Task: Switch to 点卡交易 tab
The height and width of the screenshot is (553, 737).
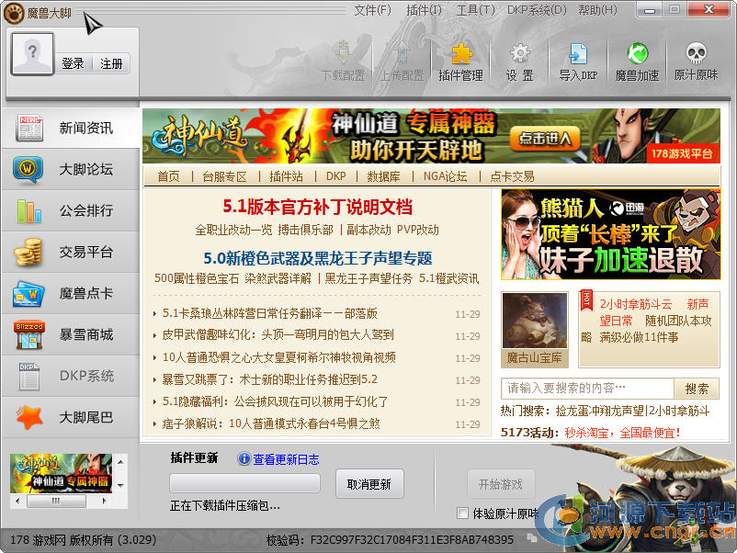Action: [x=513, y=176]
